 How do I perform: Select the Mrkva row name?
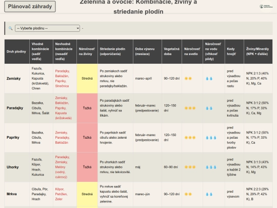[12, 194]
